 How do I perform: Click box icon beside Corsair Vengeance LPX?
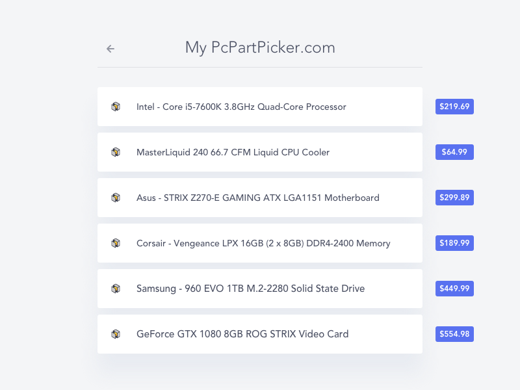(116, 243)
